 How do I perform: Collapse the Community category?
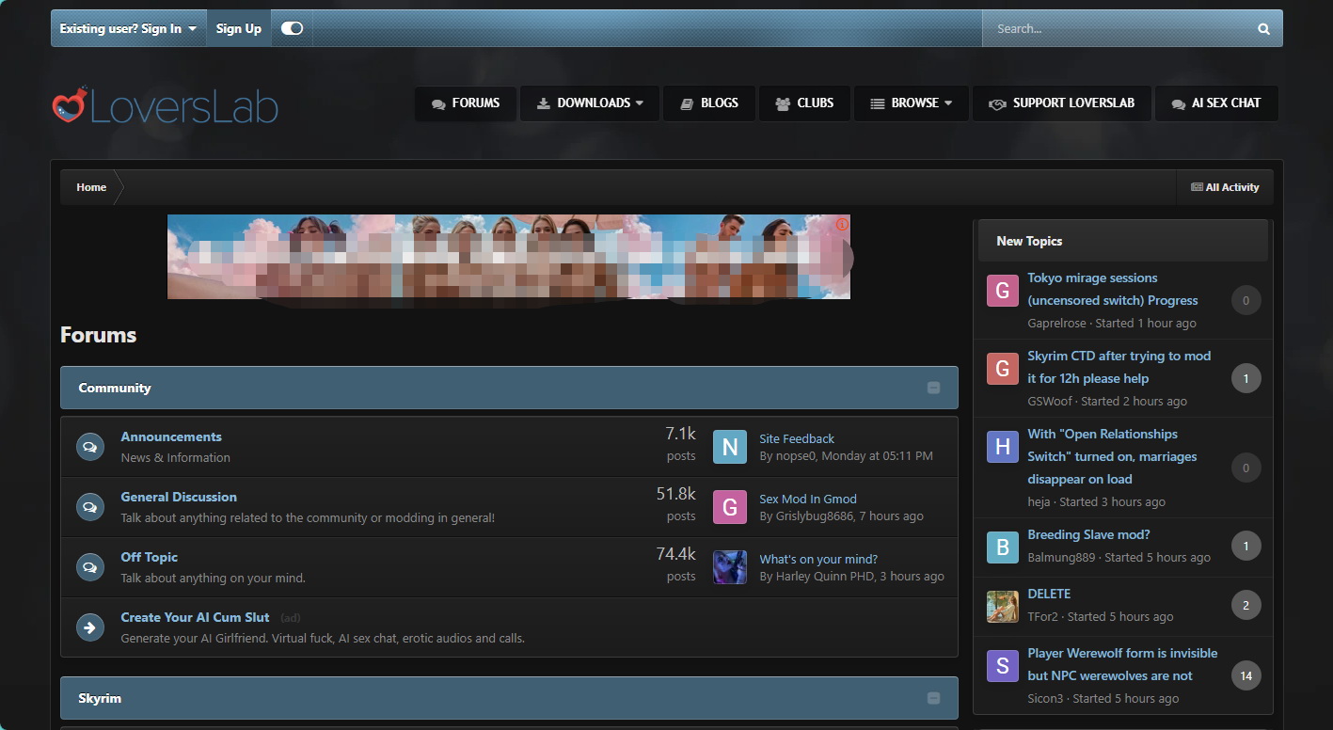point(933,388)
